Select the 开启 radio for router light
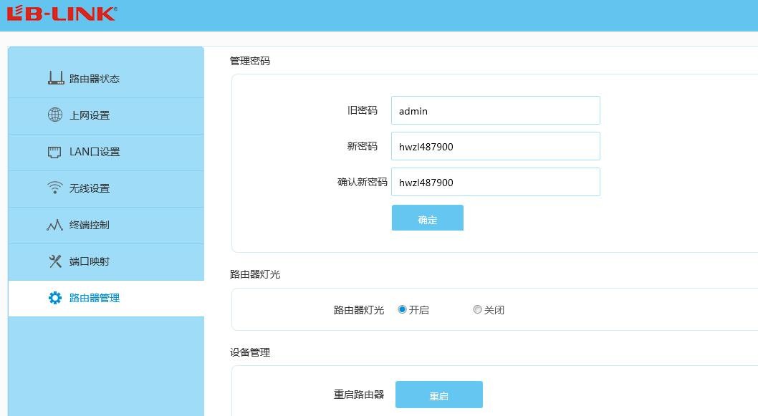 [x=402, y=309]
